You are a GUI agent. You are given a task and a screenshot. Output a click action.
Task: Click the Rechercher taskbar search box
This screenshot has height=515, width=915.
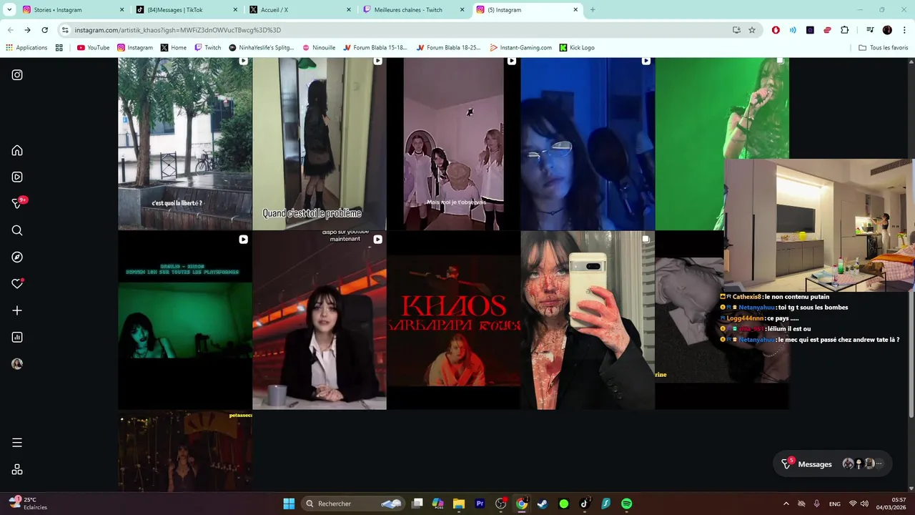point(353,504)
